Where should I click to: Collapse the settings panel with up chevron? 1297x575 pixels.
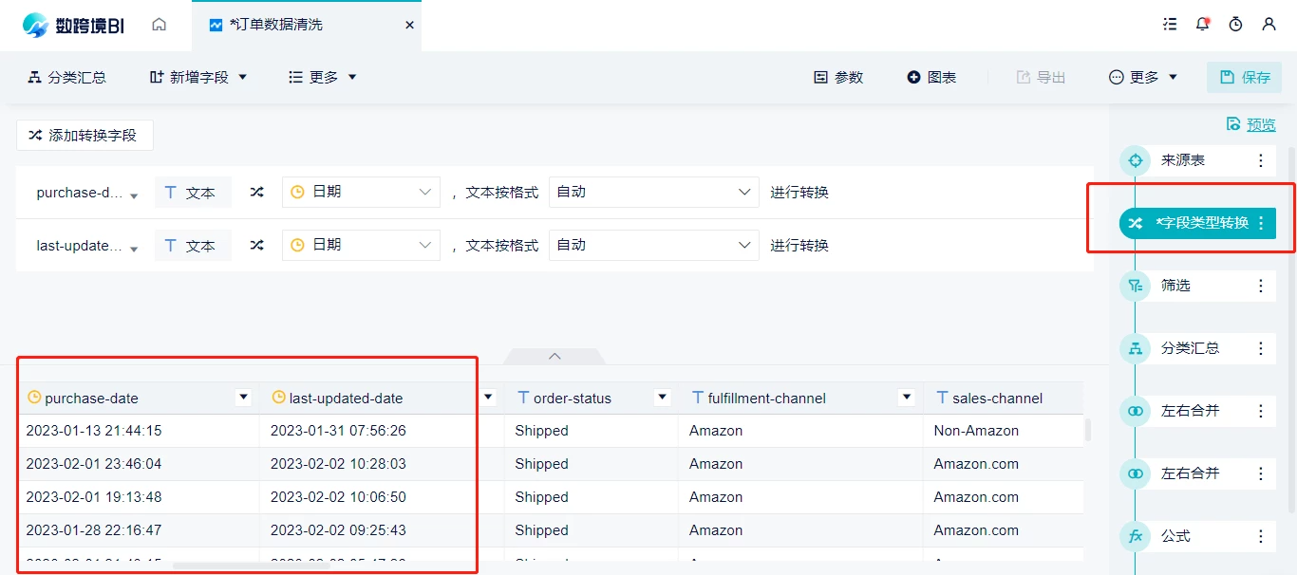[555, 356]
